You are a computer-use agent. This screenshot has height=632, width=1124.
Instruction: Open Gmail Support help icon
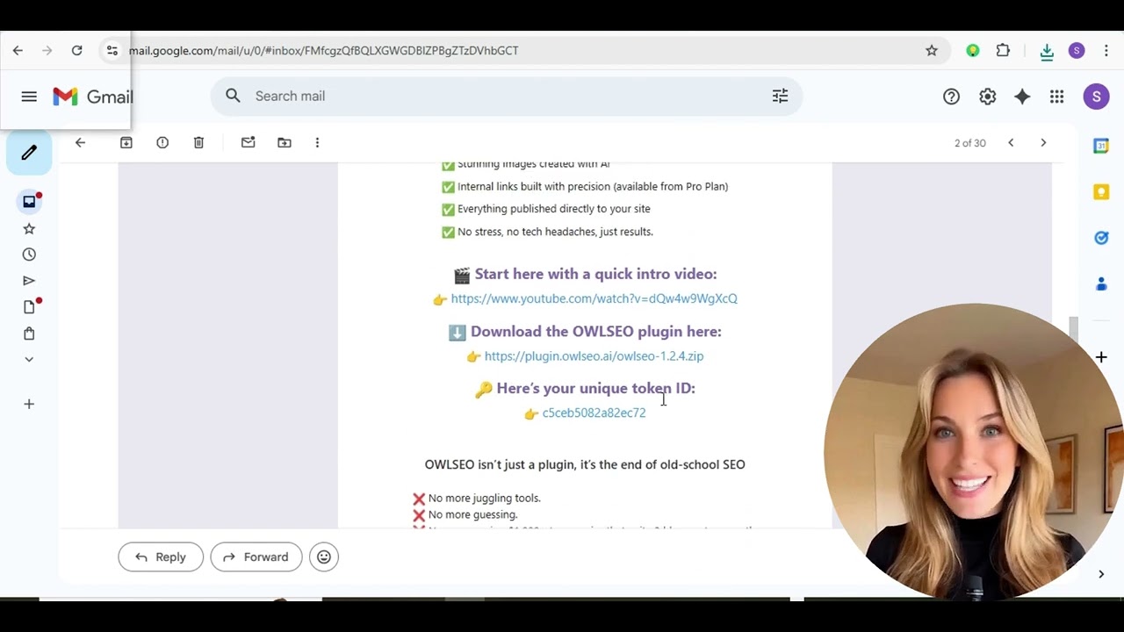pyautogui.click(x=951, y=97)
